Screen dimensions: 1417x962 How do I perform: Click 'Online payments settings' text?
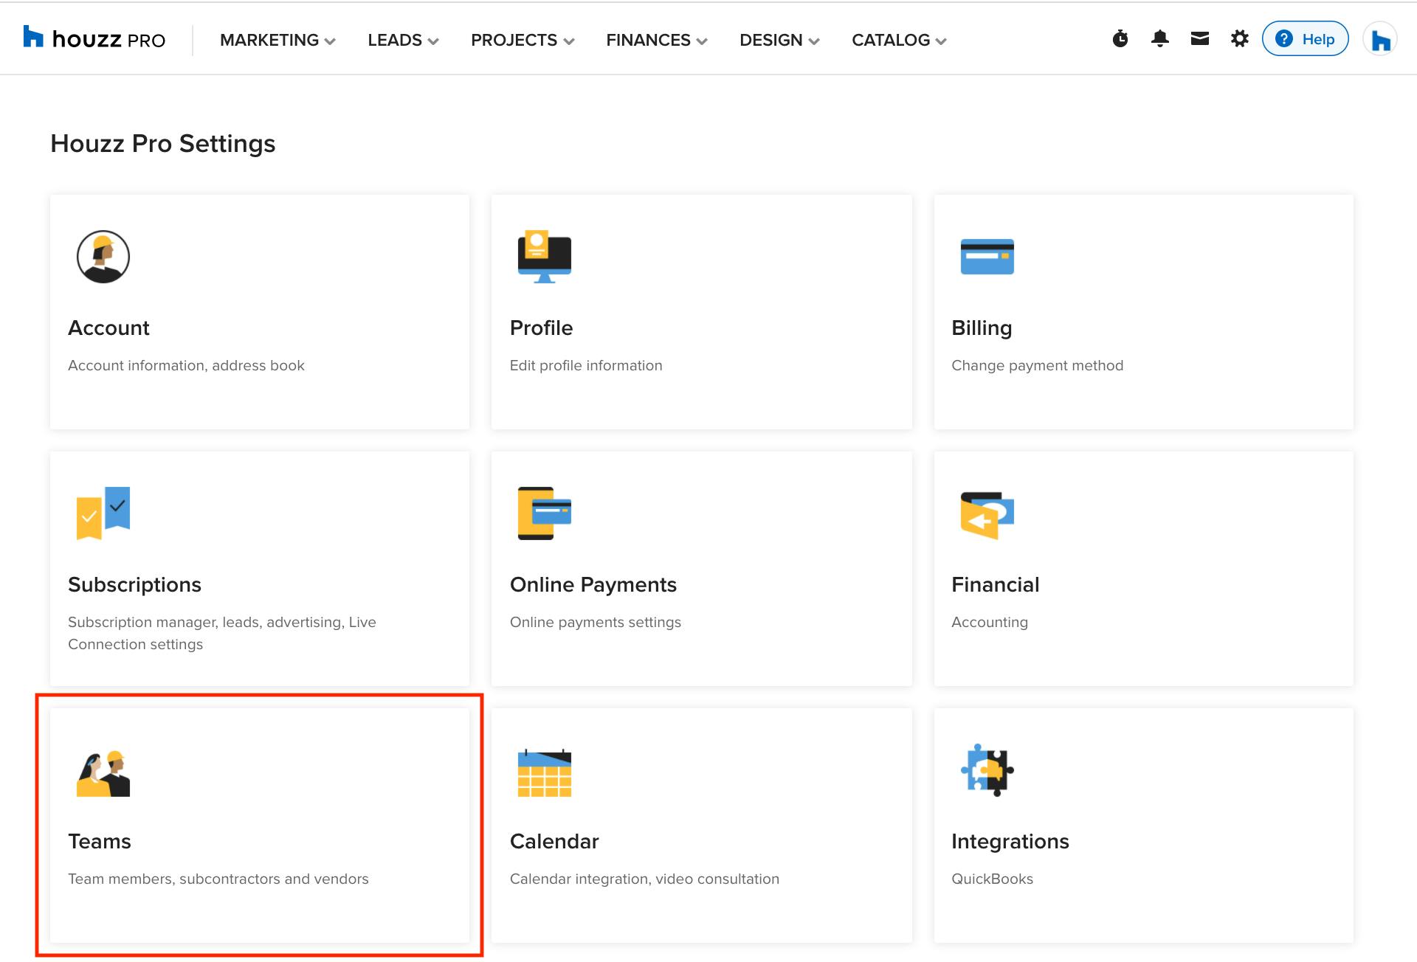pos(596,622)
